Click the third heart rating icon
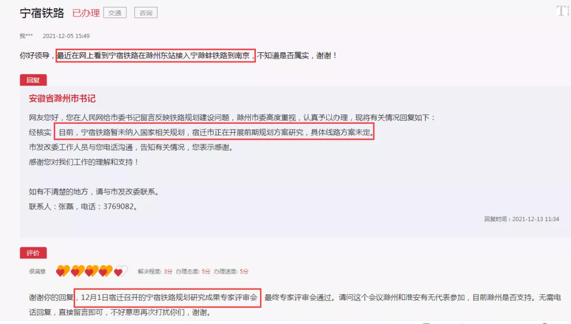Viewport: 571px width, 324px height. pos(91,271)
